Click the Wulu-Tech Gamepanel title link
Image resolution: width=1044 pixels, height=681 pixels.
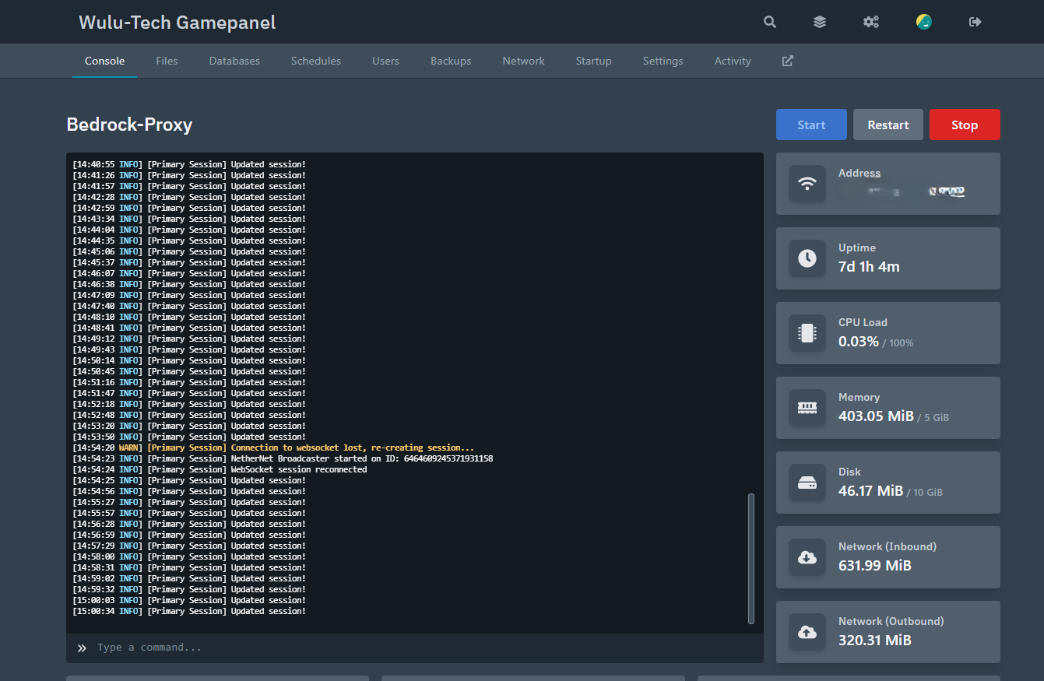coord(178,22)
